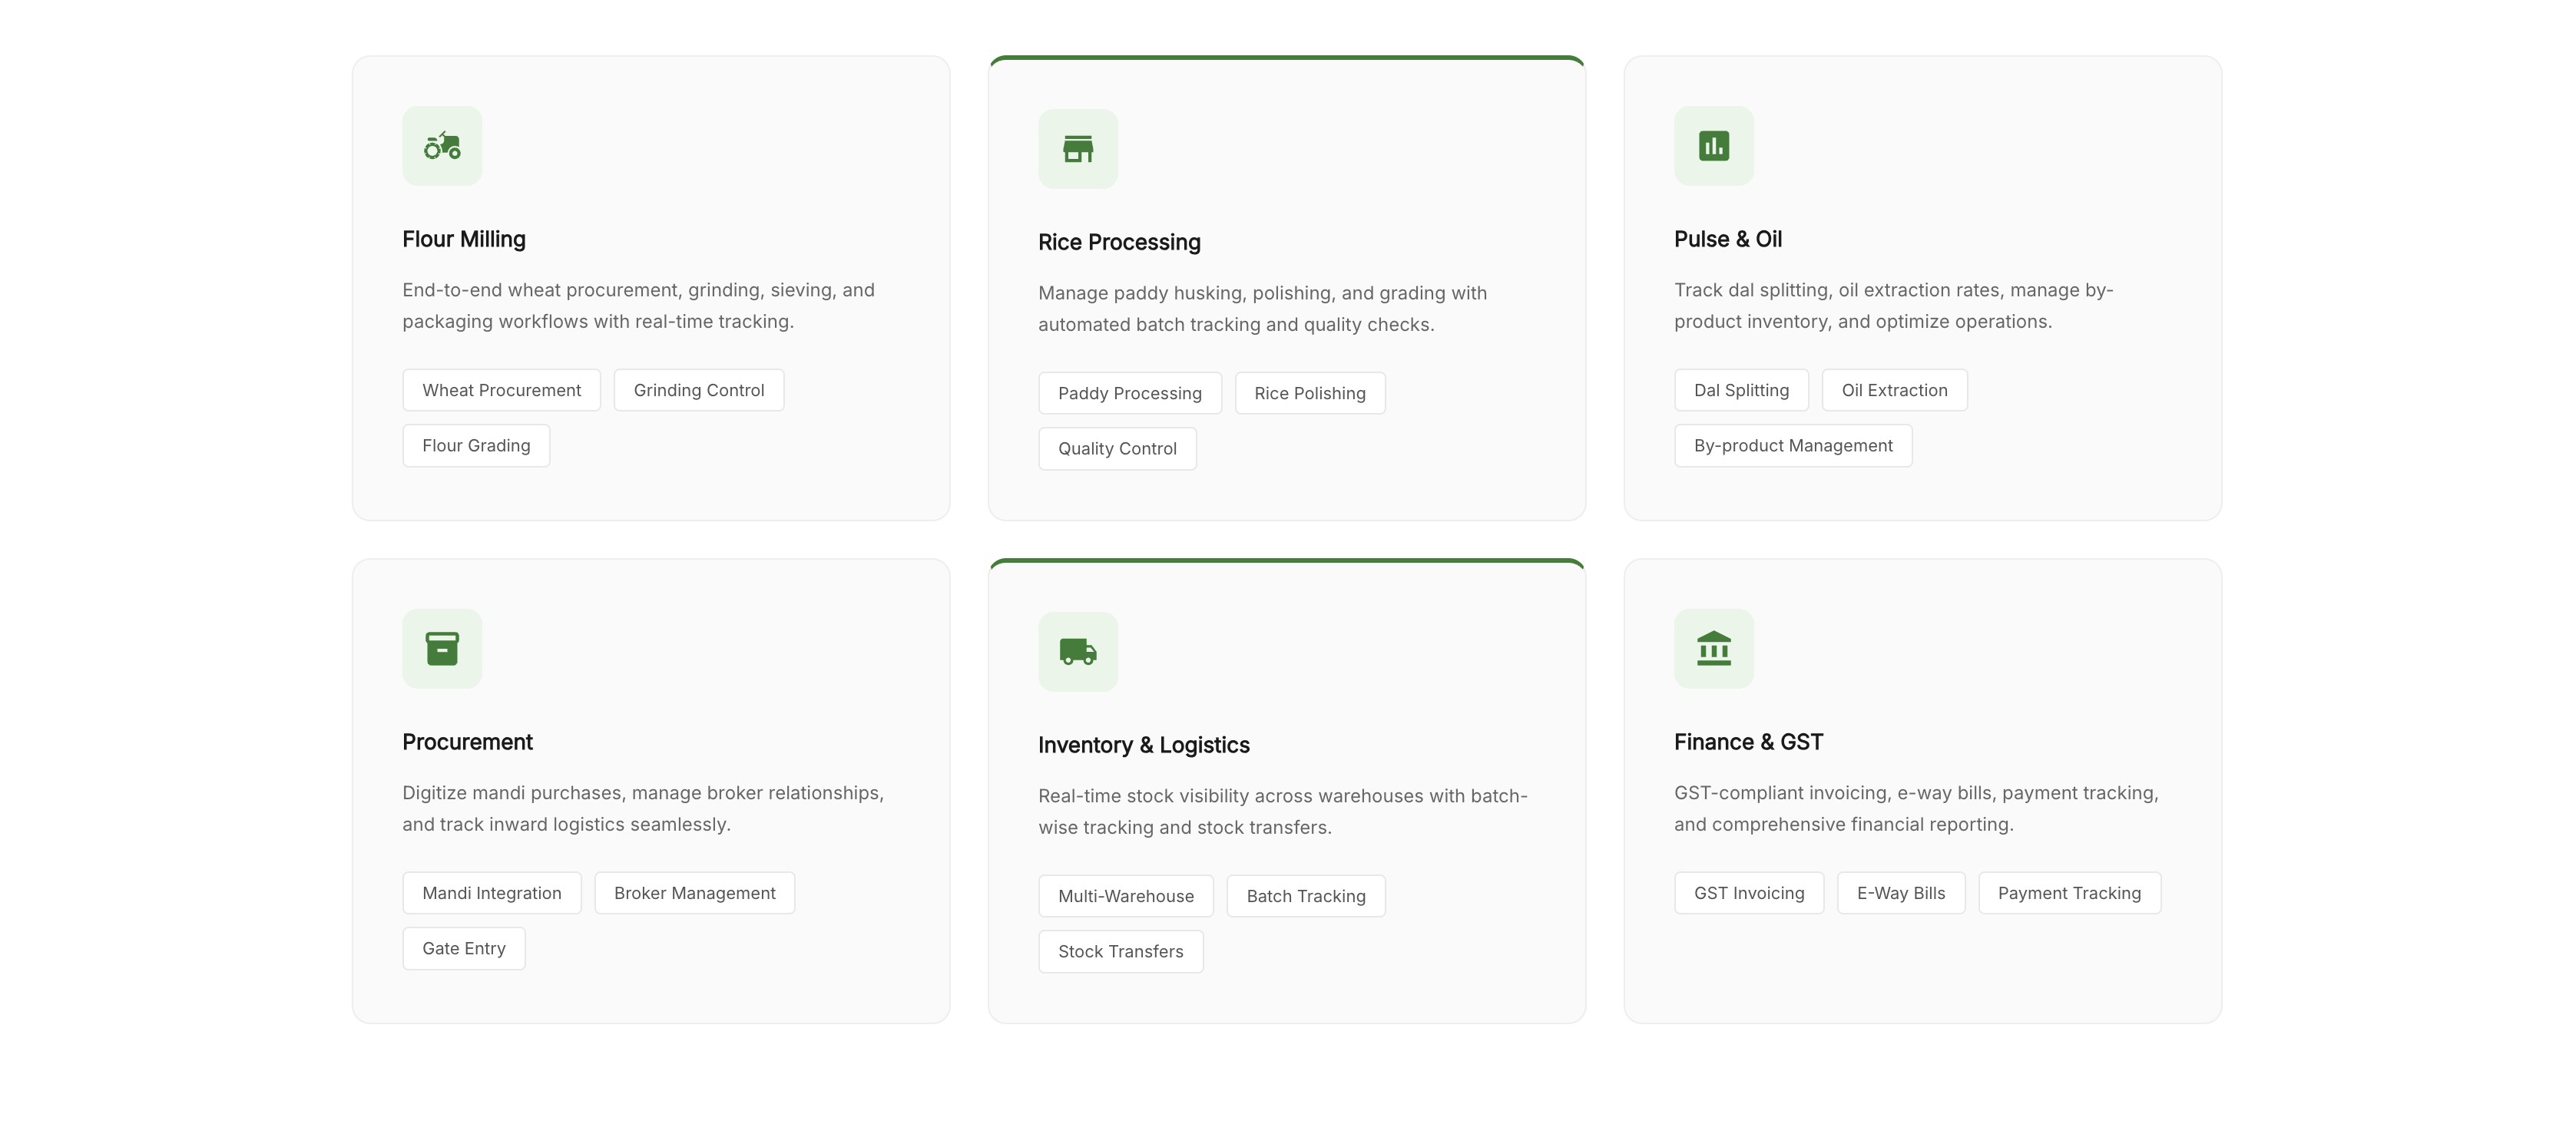Screen dimensions: 2576x1124
Task: Click the Inventory & Logistics description text
Action: pos(1282,811)
